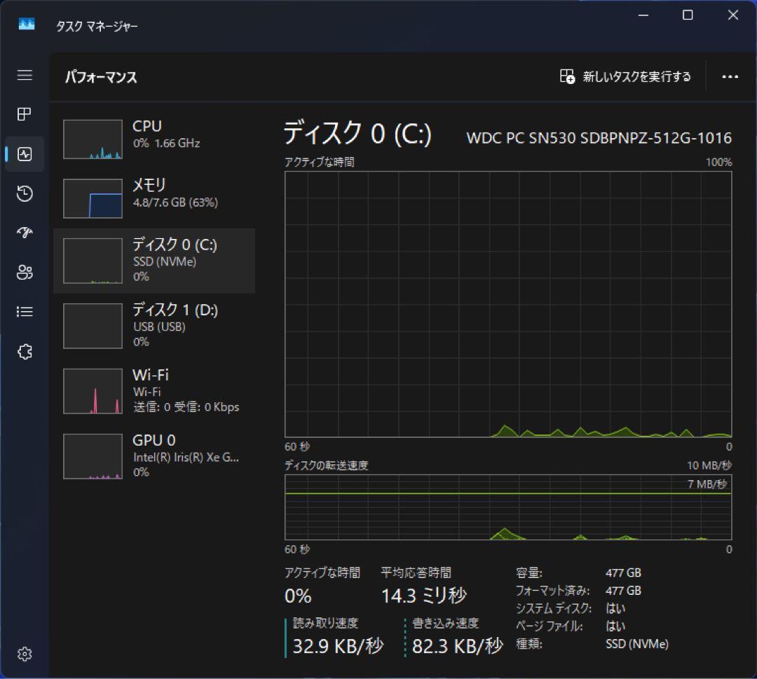Image resolution: width=757 pixels, height=679 pixels.
Task: Open the Processes view in the sidebar
Action: coord(25,114)
